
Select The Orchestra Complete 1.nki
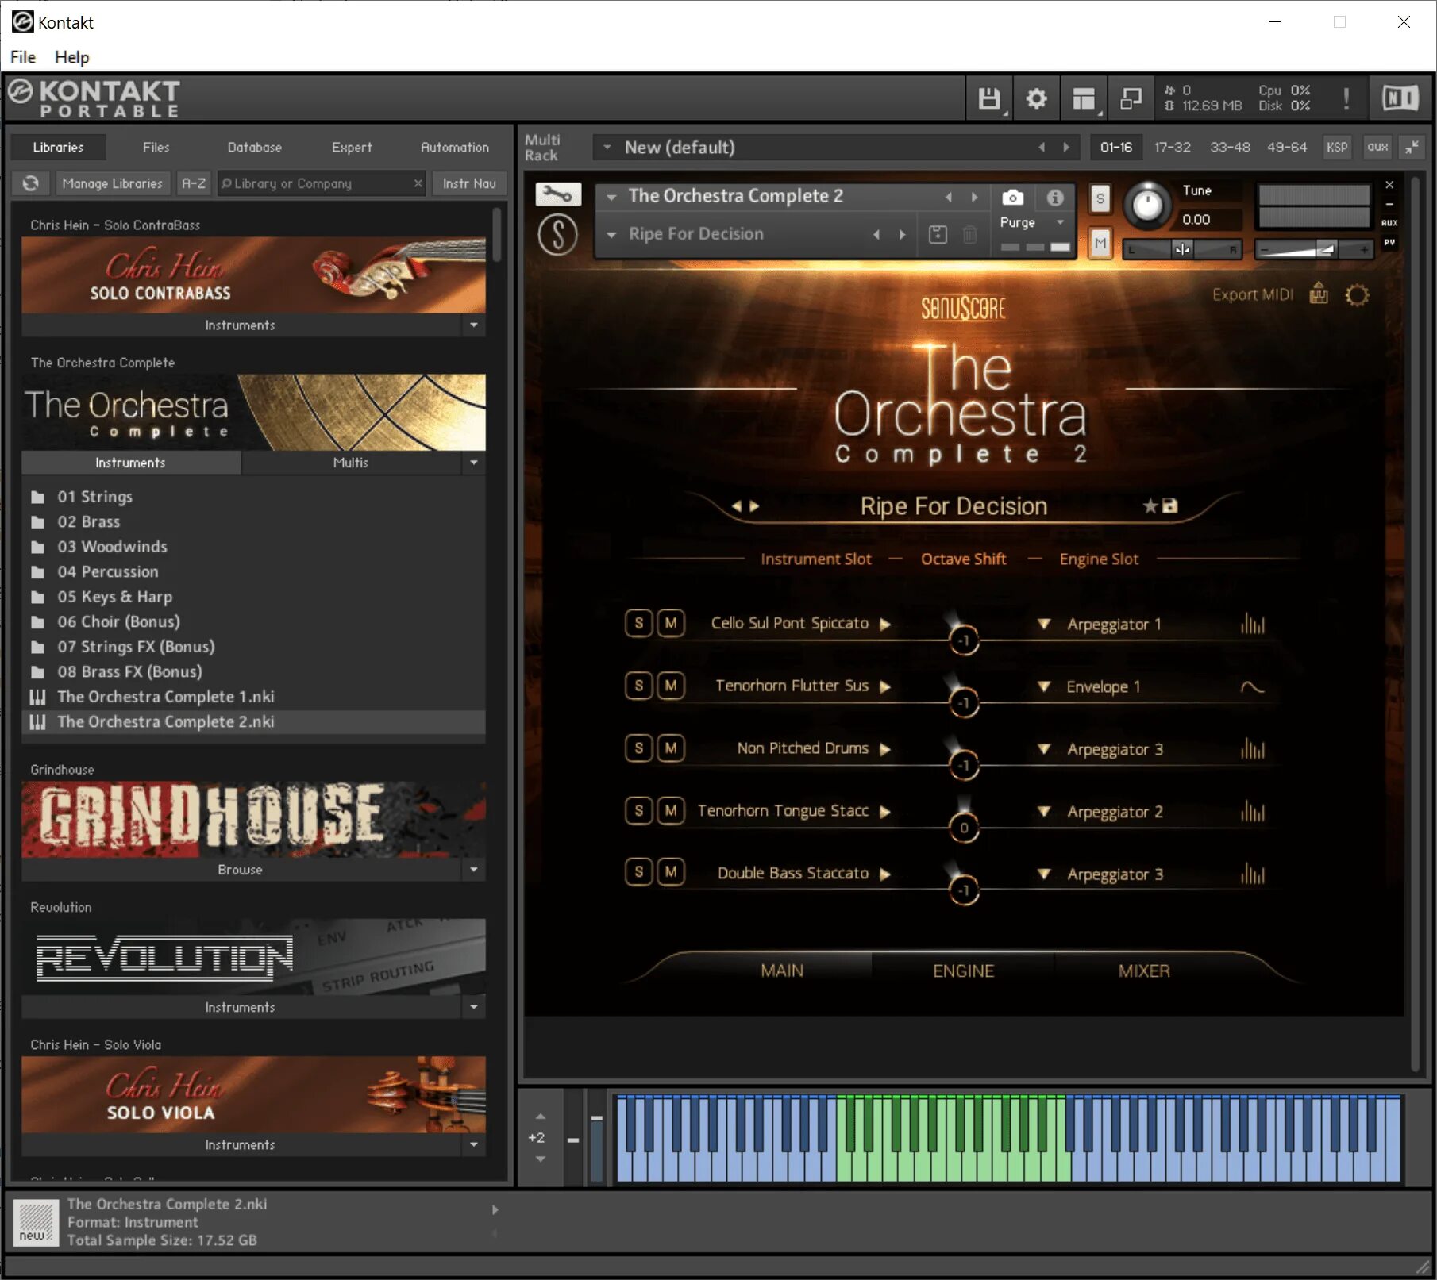165,697
